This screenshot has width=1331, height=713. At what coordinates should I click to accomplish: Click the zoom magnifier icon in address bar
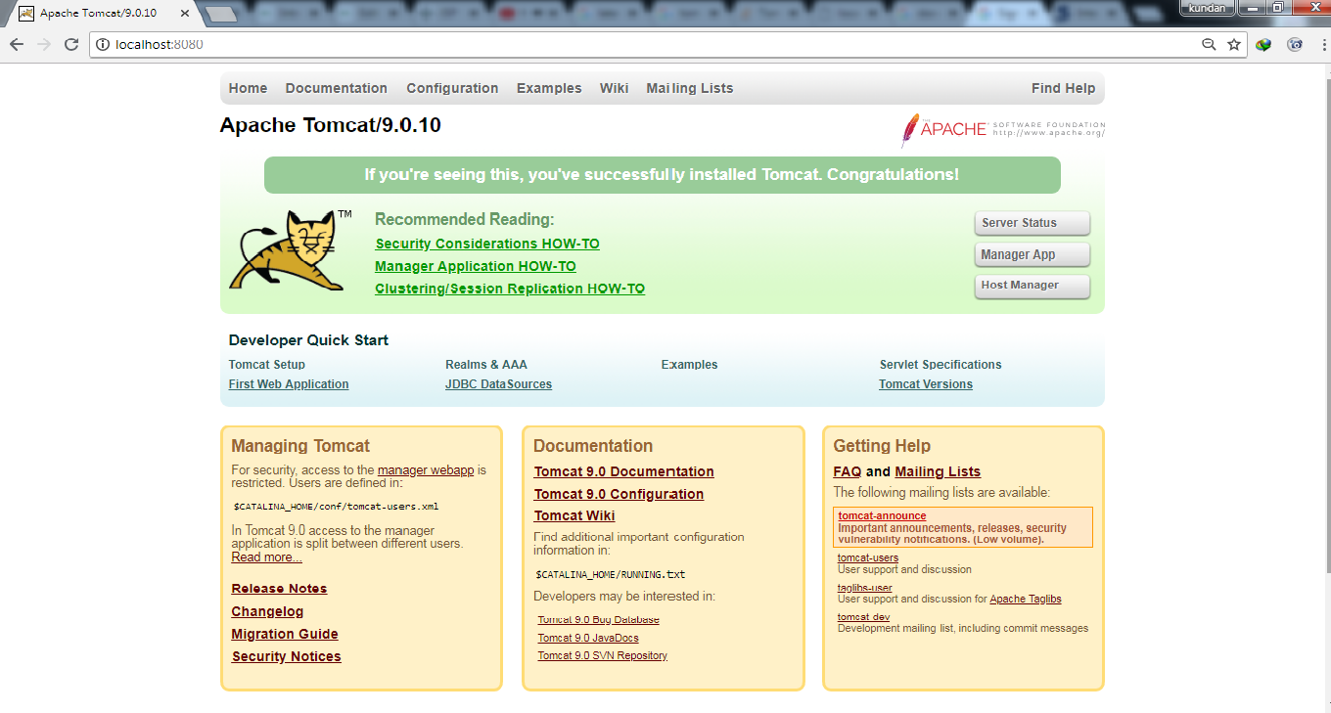pos(1210,44)
